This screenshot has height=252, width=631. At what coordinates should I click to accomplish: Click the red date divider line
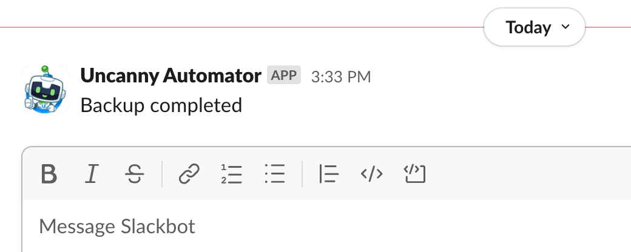coord(243,27)
